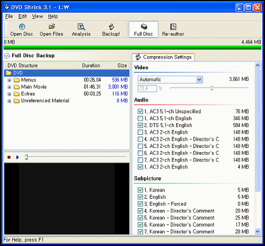Click the Extras size 116 MB
Image resolution: width=265 pixels, height=246 pixels.
(x=120, y=94)
